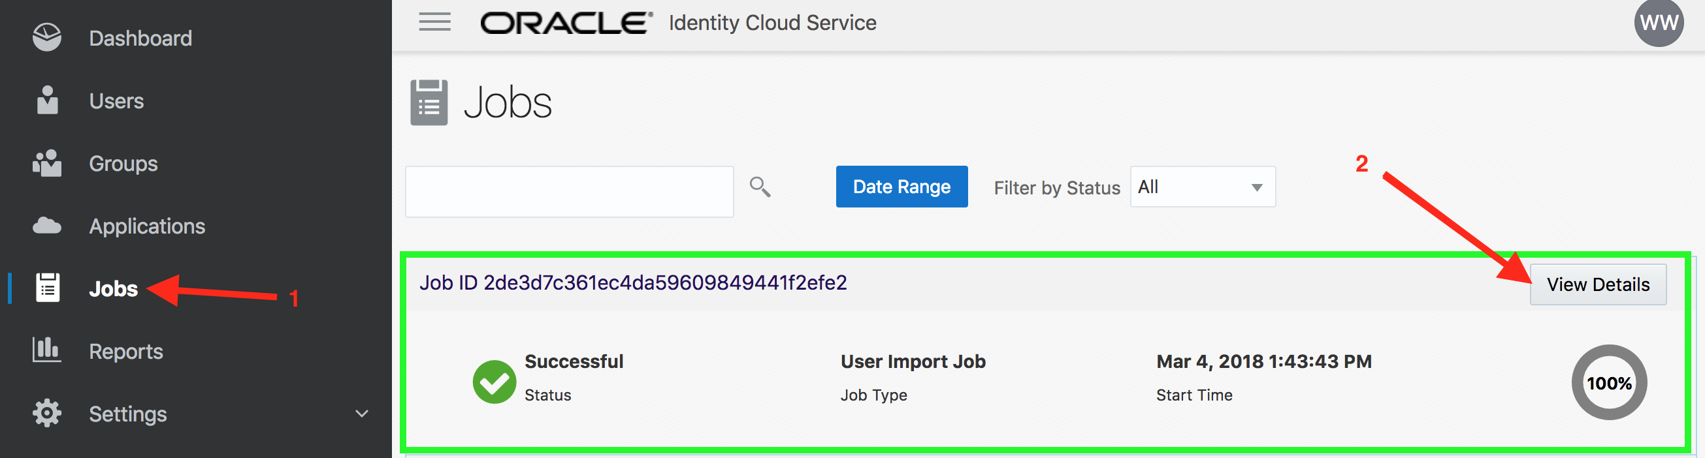Click the Reports bar chart icon

[47, 350]
